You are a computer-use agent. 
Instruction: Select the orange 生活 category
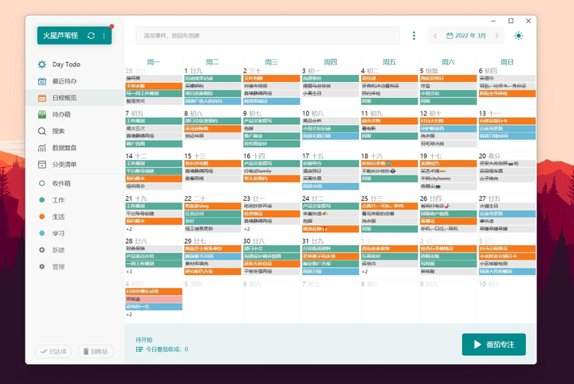(75, 217)
